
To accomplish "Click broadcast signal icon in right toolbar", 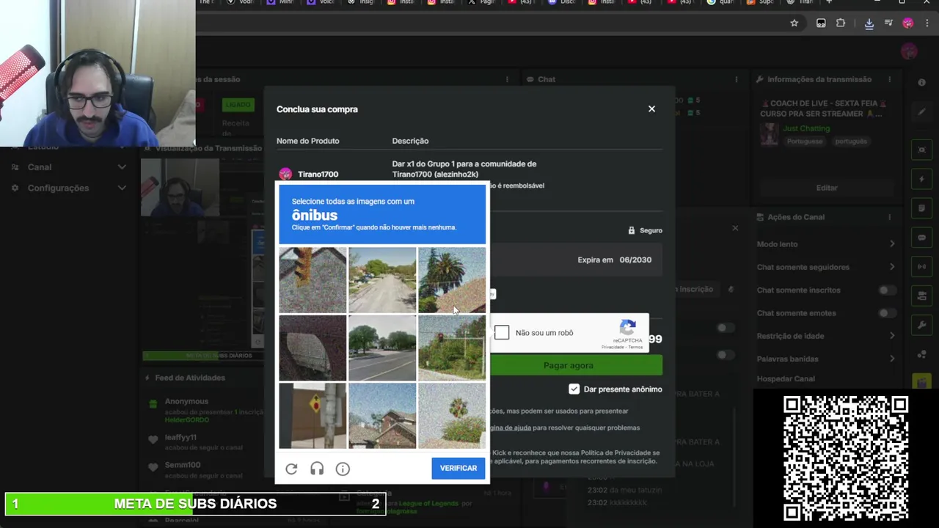I will [922, 267].
